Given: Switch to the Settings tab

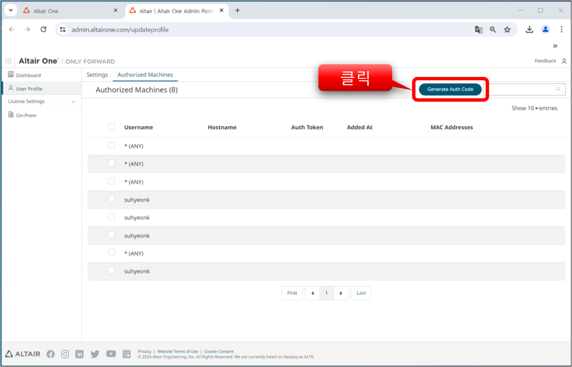Looking at the screenshot, I should (x=97, y=75).
